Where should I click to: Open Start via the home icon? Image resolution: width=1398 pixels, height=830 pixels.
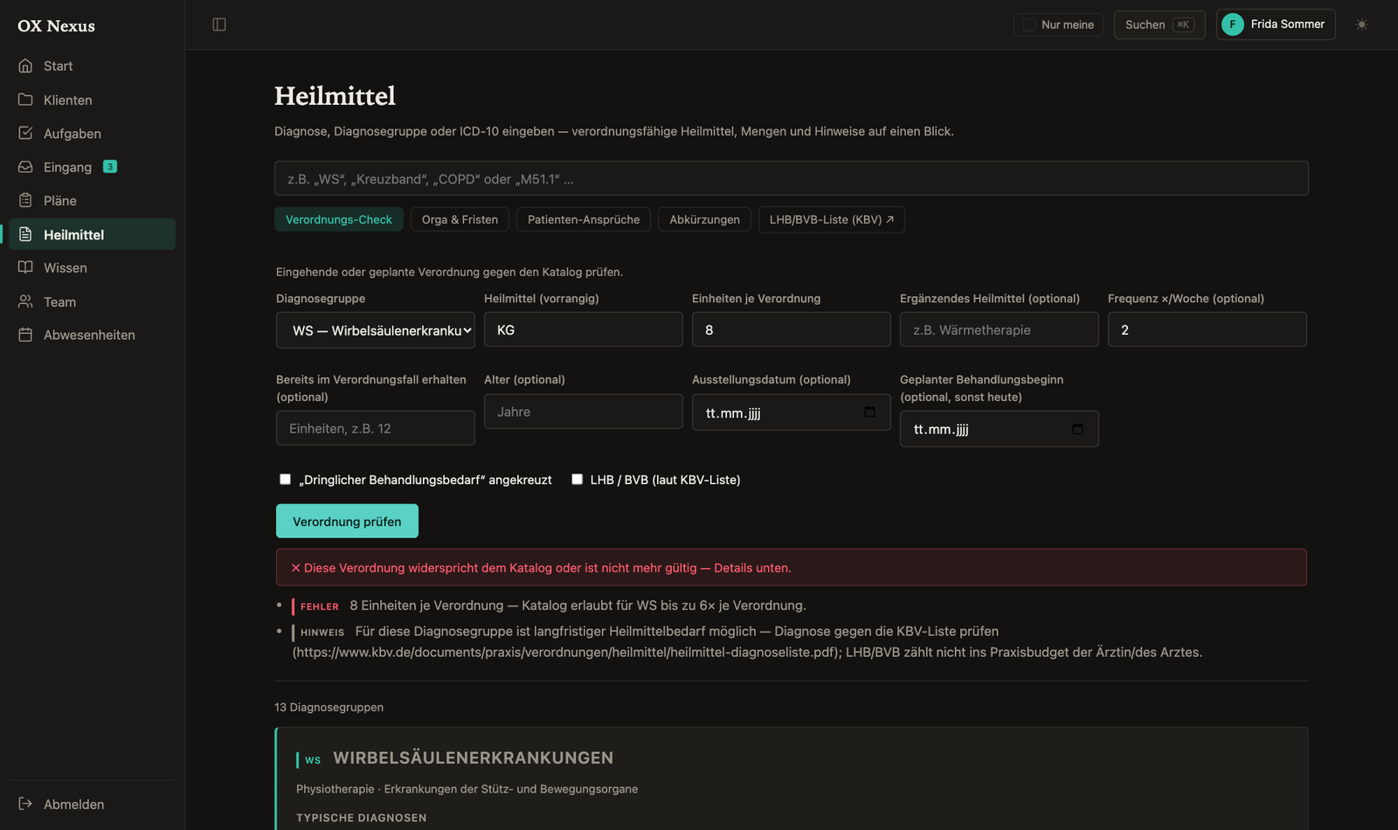(x=25, y=66)
